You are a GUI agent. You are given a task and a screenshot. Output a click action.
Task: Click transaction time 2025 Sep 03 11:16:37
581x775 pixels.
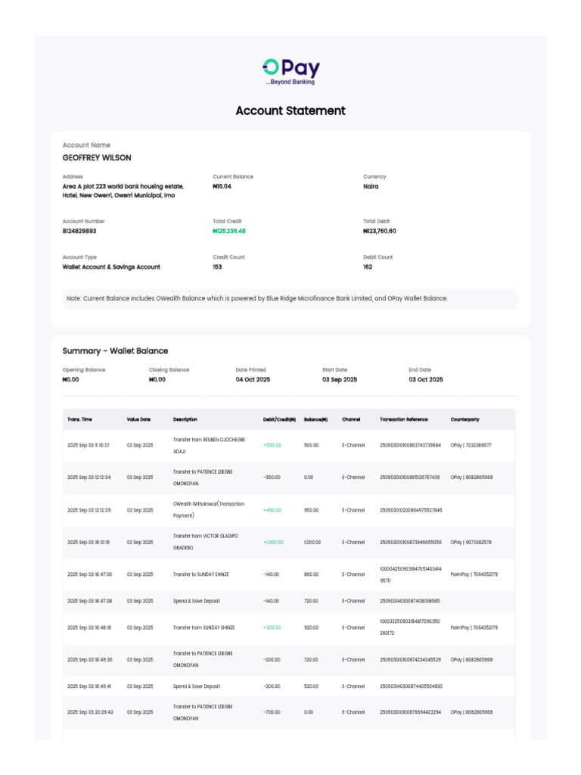89,445
